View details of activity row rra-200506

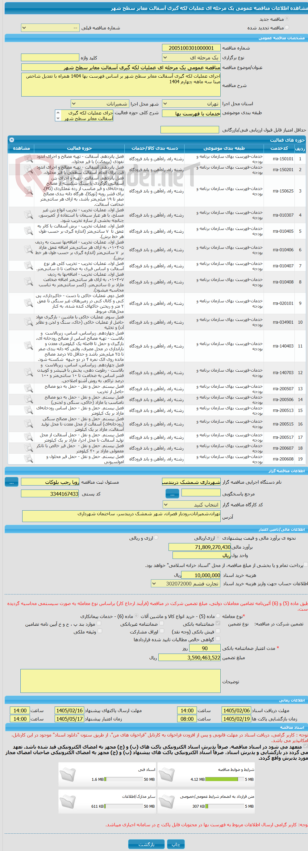point(28,400)
